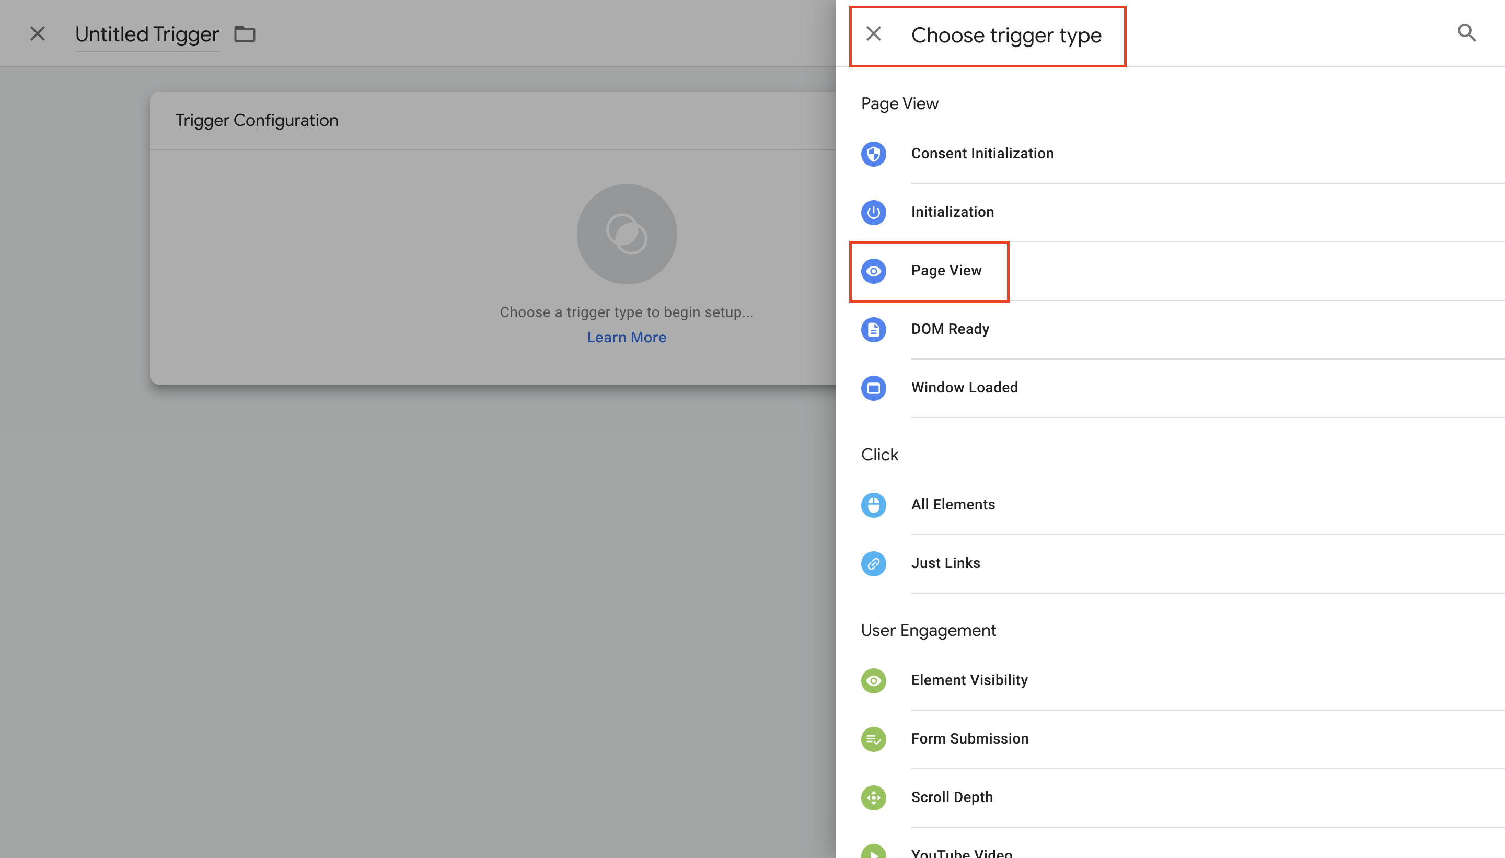1505x858 pixels.
Task: Click the All Elements mouse icon
Action: pyautogui.click(x=873, y=505)
